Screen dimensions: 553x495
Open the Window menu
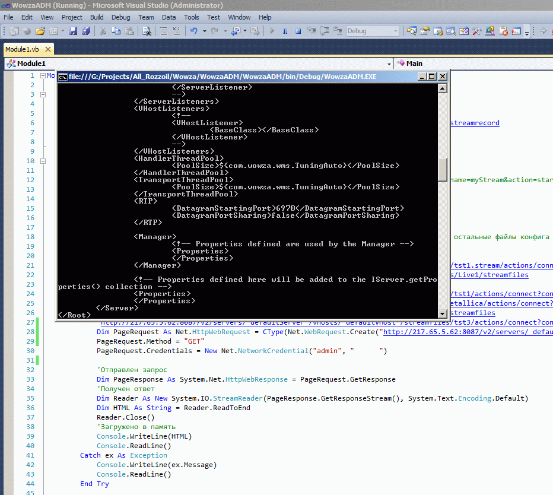(239, 17)
